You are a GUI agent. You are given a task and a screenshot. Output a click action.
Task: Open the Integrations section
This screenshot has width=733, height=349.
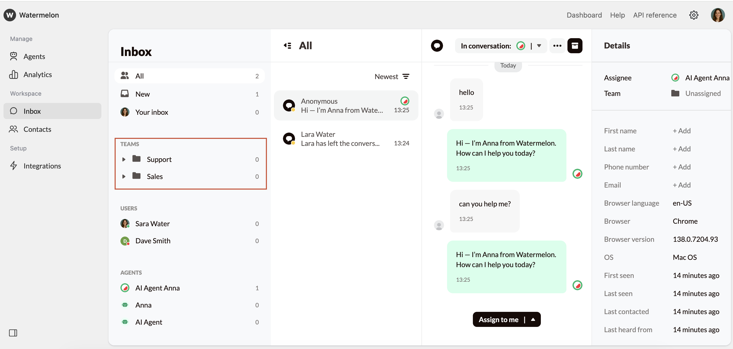[x=42, y=166]
